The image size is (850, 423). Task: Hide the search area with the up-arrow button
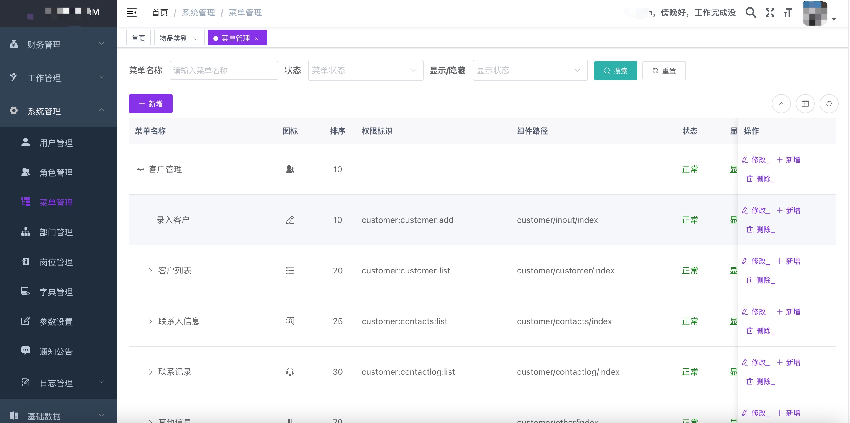click(x=781, y=104)
